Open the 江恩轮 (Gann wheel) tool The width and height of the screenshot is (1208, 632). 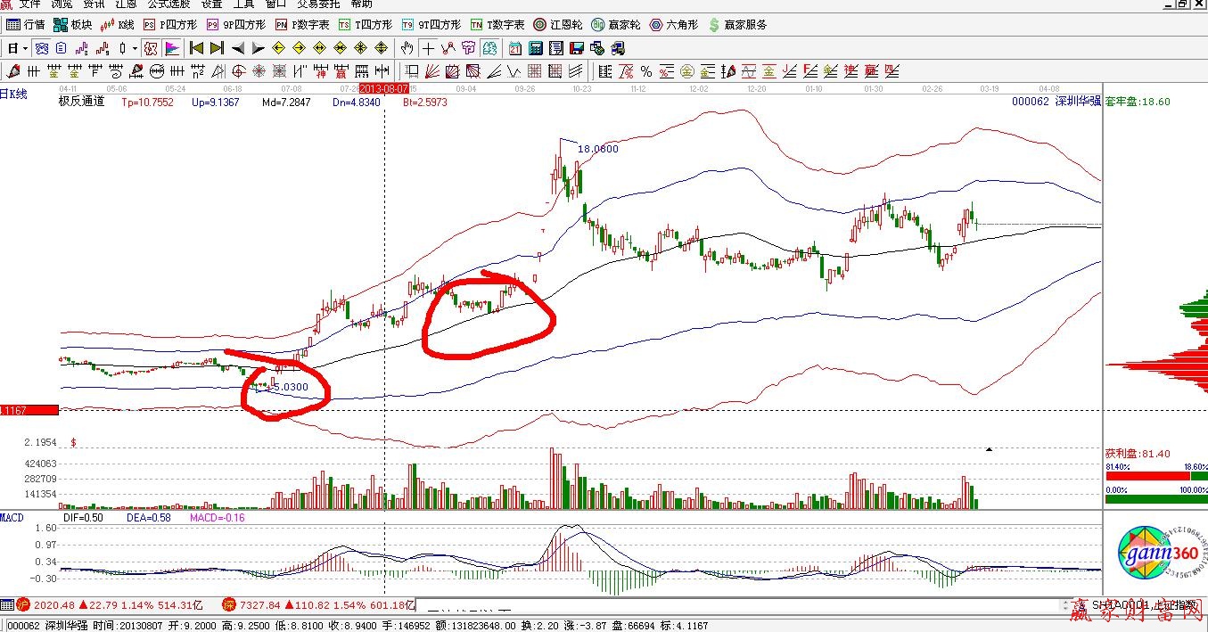pos(557,25)
